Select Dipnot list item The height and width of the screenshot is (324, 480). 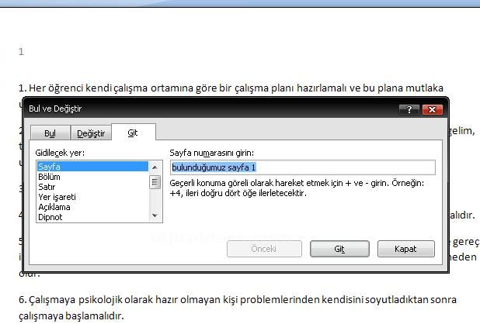pyautogui.click(x=92, y=217)
